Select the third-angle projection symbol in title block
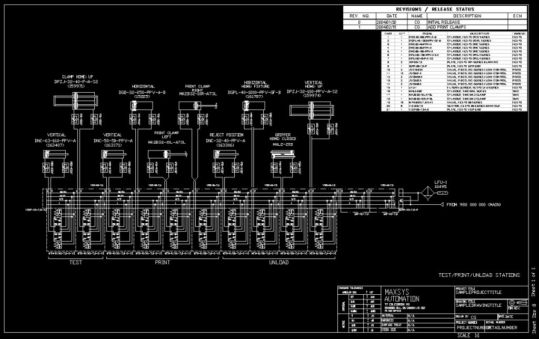 513,302
